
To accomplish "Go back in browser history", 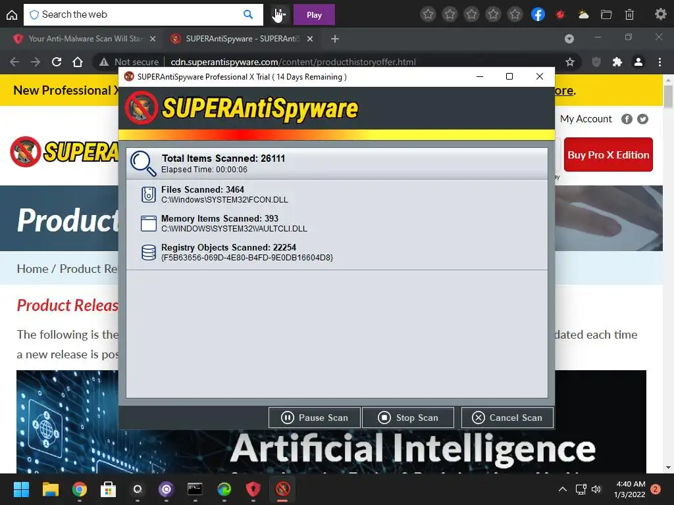I will 14,62.
